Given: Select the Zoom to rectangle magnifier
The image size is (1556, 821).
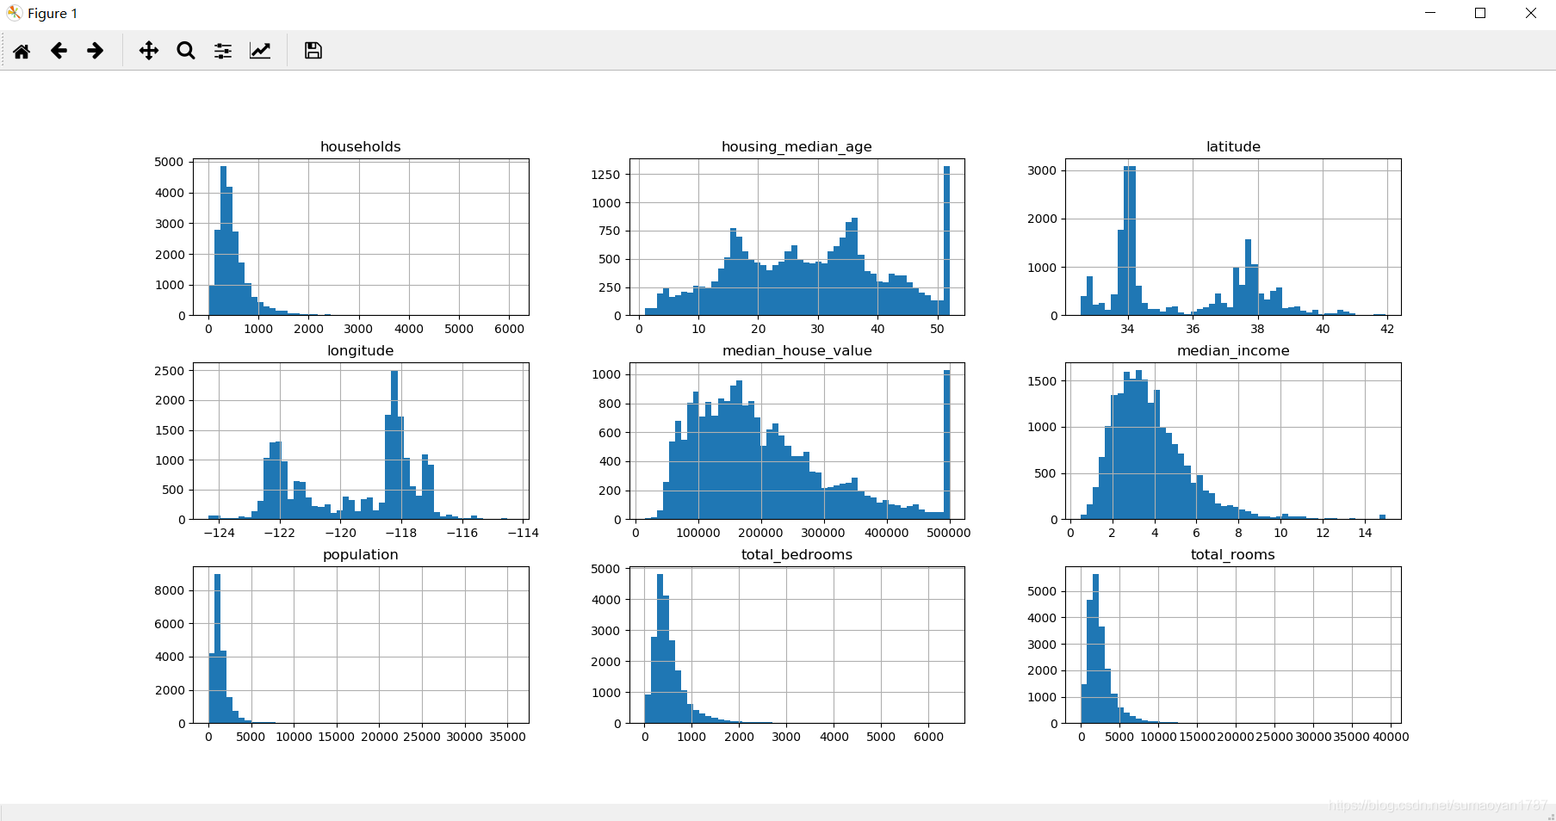Looking at the screenshot, I should [x=186, y=51].
